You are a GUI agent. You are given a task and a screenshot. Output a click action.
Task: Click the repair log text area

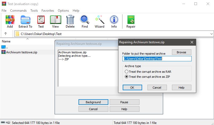[x=88, y=68]
